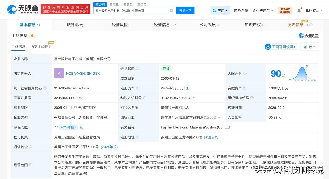The height and width of the screenshot is (179, 329).
Task: Click the chart icon beside 注册资本 value
Action: click(x=187, y=88)
